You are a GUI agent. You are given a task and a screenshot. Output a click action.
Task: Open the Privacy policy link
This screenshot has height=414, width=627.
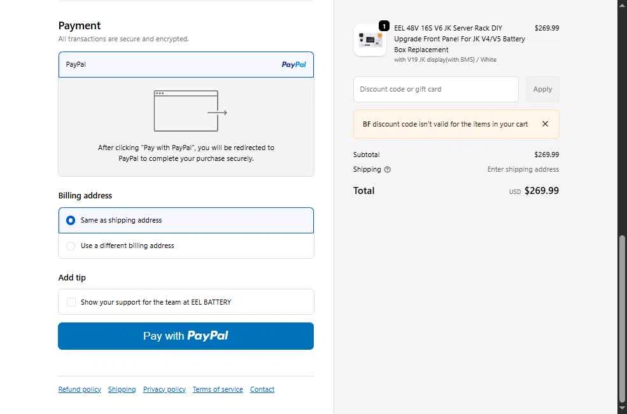[164, 389]
